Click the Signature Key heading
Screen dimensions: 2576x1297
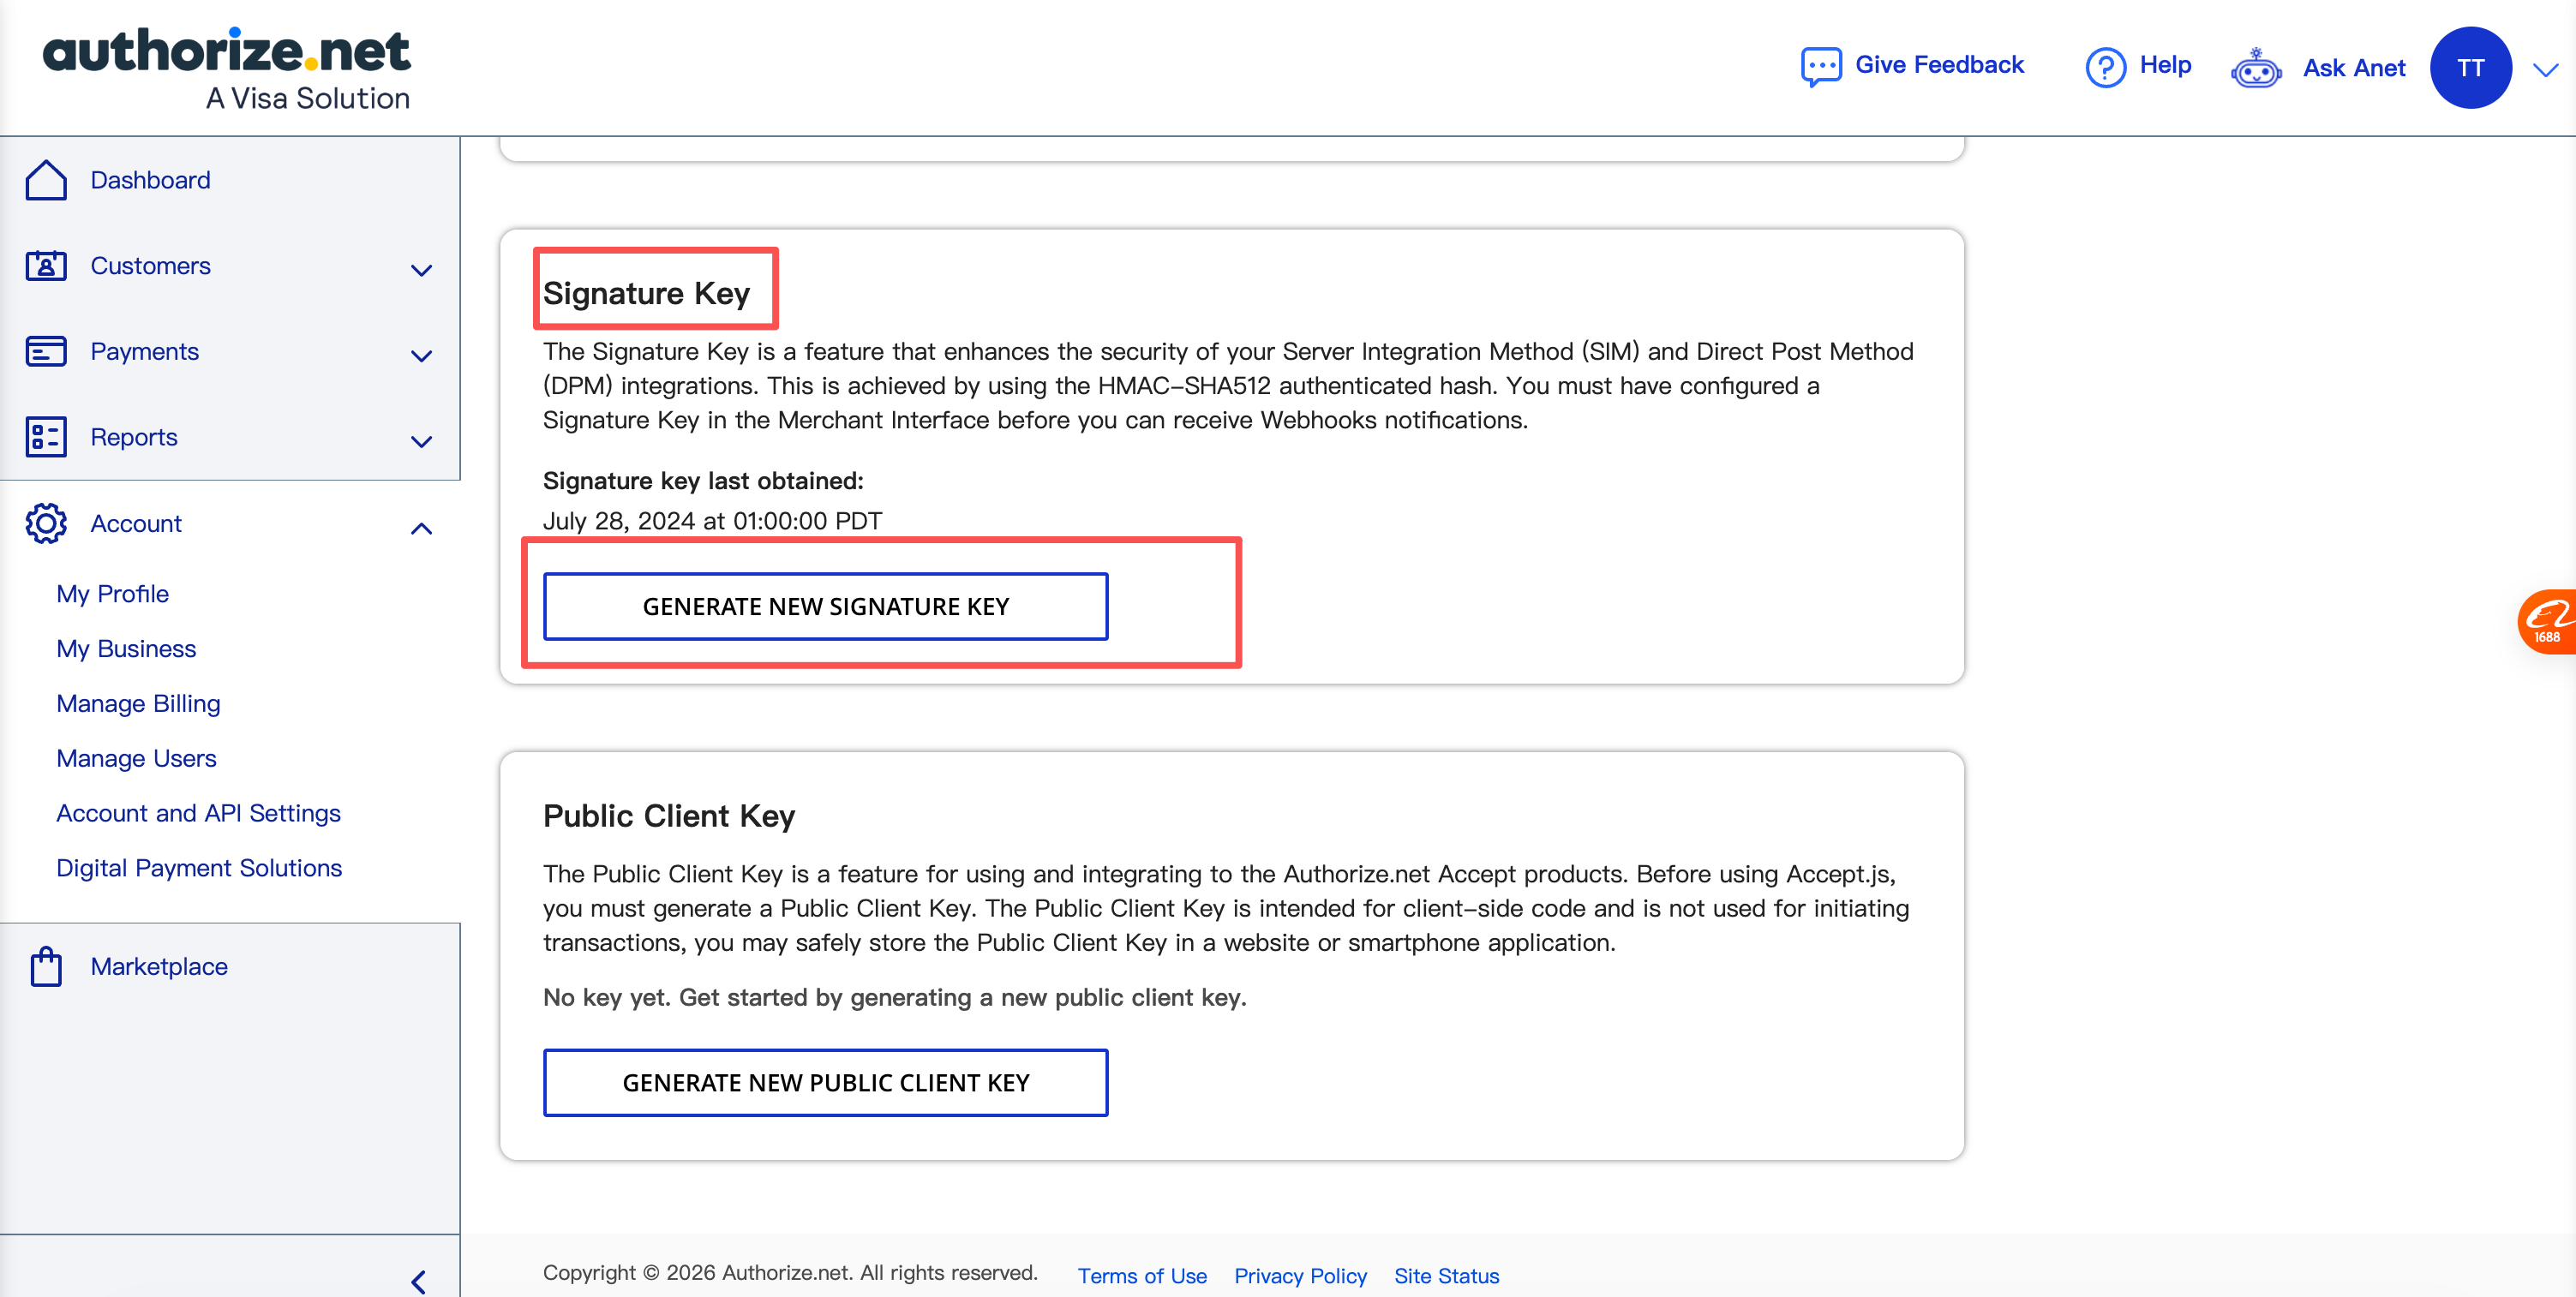pyautogui.click(x=646, y=293)
